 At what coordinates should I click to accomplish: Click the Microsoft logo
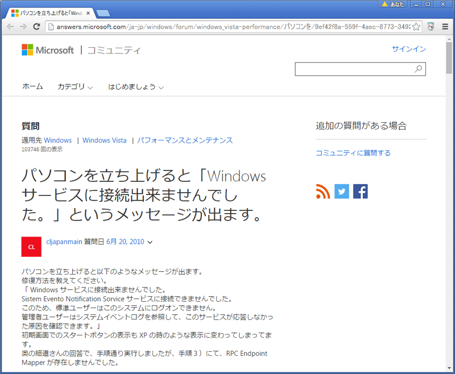(48, 50)
